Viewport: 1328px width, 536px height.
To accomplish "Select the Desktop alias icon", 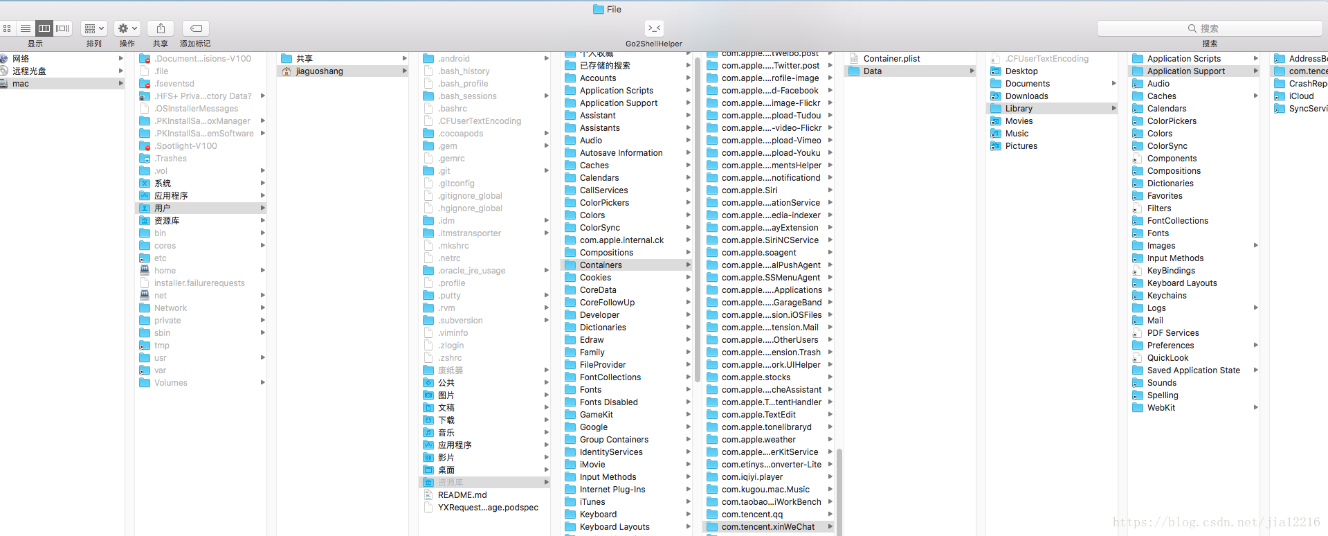I will [x=996, y=71].
